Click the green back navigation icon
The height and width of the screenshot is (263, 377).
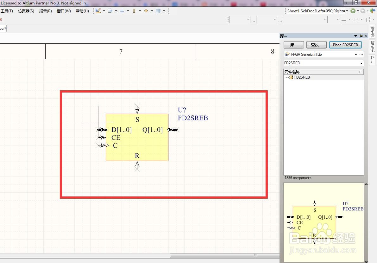[x=353, y=11]
